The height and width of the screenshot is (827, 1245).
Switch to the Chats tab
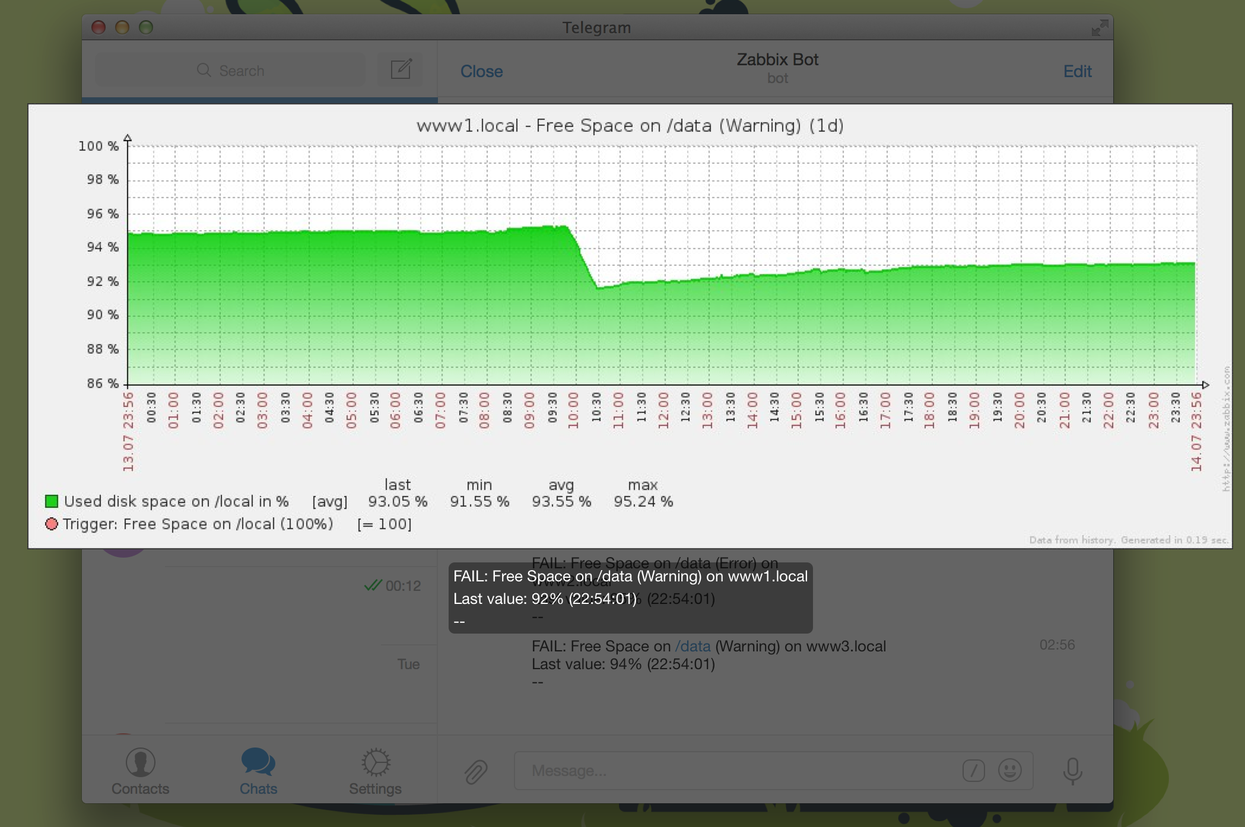(258, 771)
